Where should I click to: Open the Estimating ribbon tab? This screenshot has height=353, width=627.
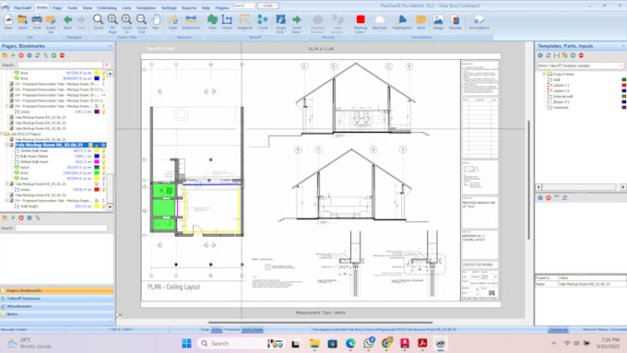click(107, 8)
